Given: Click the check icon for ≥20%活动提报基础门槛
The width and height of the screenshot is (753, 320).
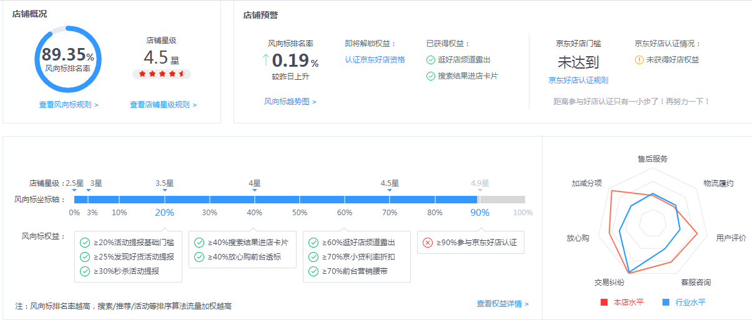Looking at the screenshot, I should coord(85,243).
